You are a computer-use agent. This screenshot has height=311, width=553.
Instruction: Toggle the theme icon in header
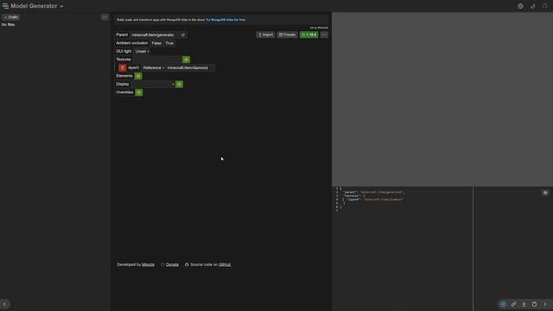coord(532,6)
